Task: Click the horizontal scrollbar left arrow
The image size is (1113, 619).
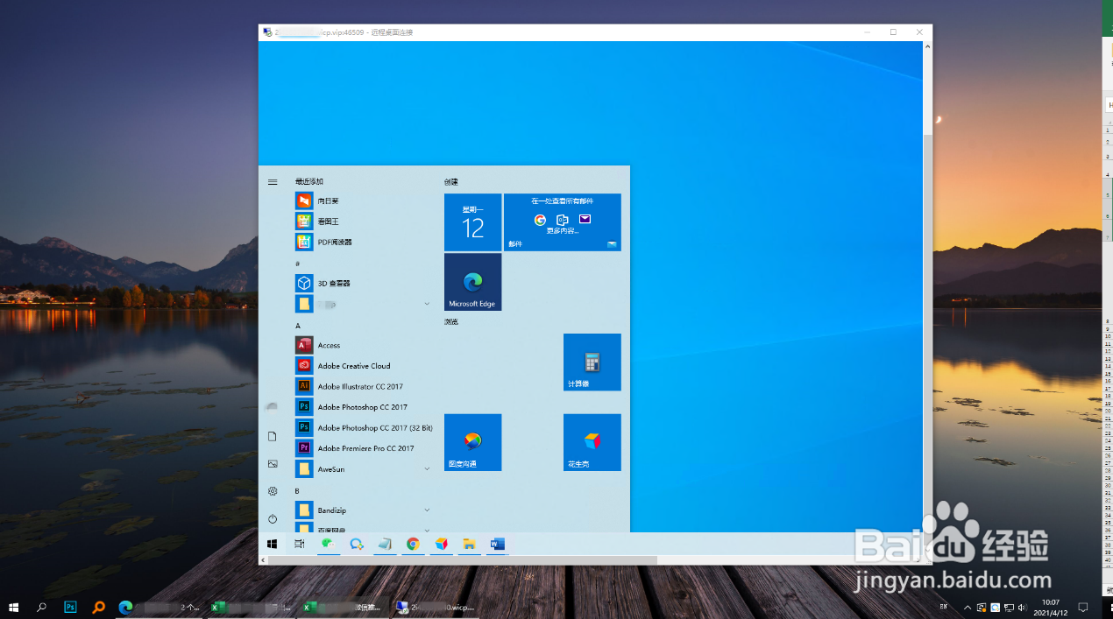Action: 263,560
